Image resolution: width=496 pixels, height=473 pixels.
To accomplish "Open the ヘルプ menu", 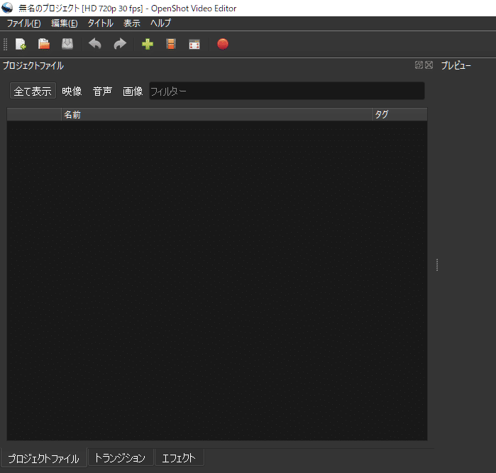I will [160, 23].
